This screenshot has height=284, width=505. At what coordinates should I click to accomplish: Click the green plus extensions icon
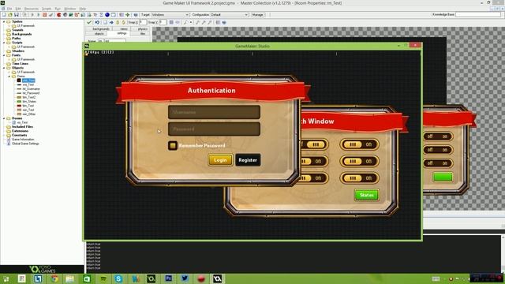coord(128,14)
